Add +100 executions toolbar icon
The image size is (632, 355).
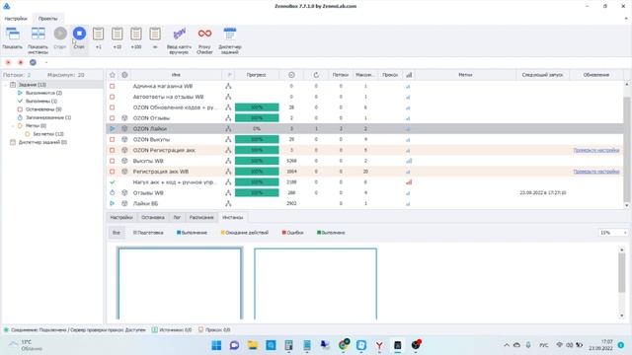pyautogui.click(x=136, y=34)
